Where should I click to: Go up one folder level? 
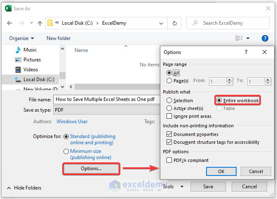pos(40,23)
